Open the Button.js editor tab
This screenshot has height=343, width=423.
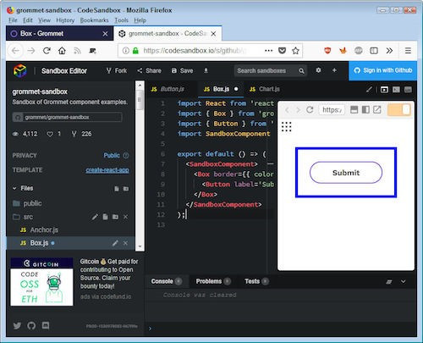pyautogui.click(x=168, y=89)
